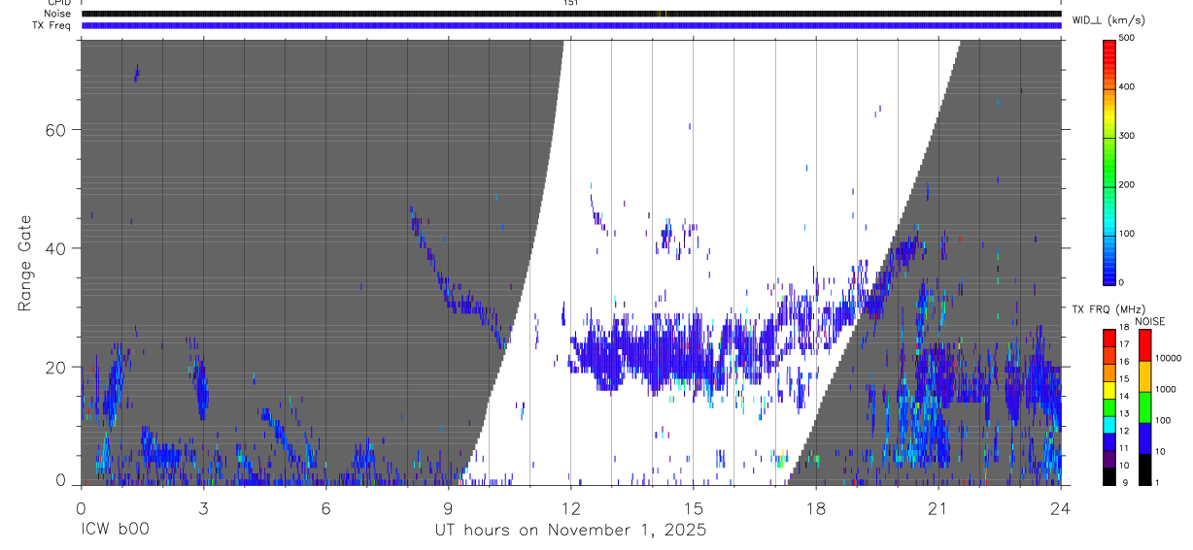
Task: Click the '12' hour tick on the UT axis
Action: pos(570,507)
